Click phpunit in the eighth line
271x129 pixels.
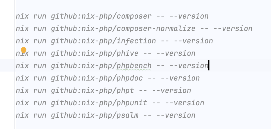[x=132, y=103]
